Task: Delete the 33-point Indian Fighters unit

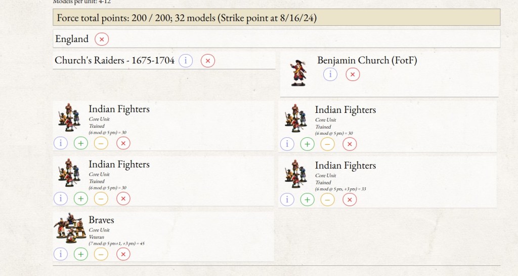Action: coord(350,200)
